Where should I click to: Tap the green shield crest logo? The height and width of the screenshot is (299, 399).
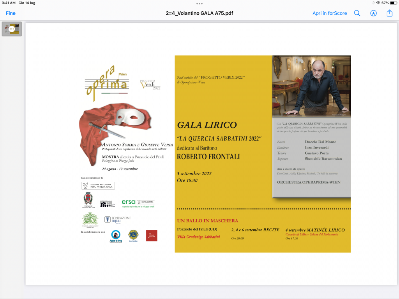coord(90,220)
